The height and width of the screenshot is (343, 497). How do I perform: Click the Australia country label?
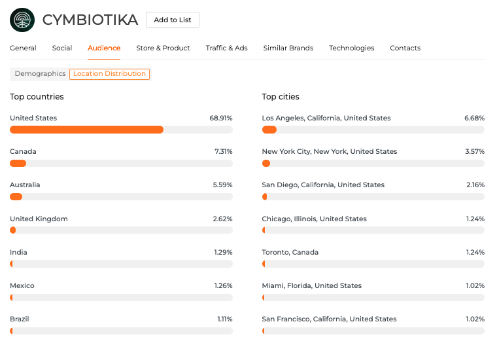coord(25,185)
